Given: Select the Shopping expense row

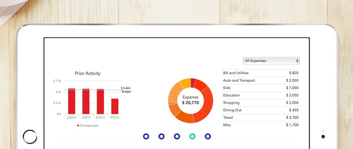Looking at the screenshot, I should coord(261,102).
